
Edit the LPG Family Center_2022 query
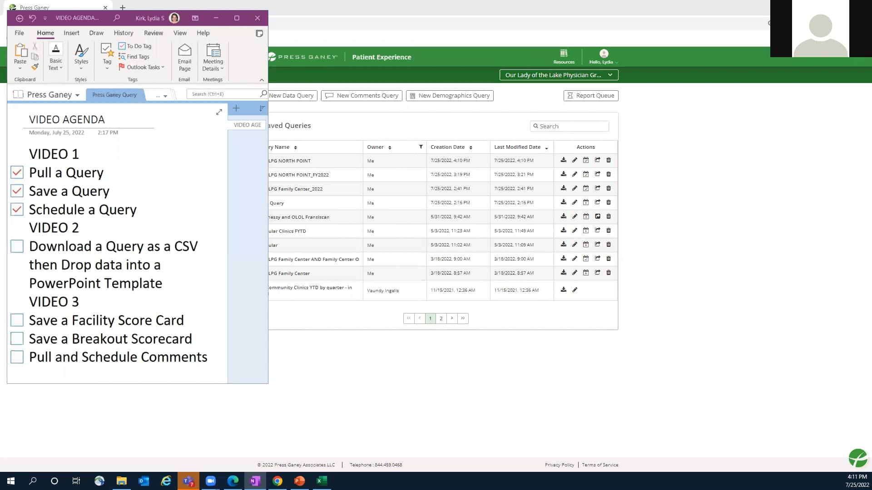(x=575, y=188)
